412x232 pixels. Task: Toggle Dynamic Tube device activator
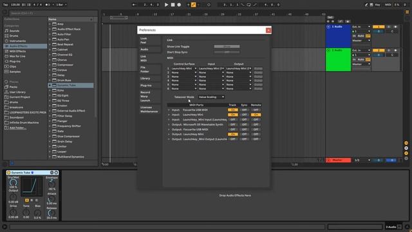(8, 173)
